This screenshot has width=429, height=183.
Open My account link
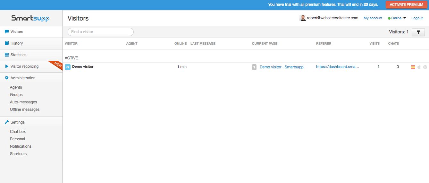pos(373,18)
